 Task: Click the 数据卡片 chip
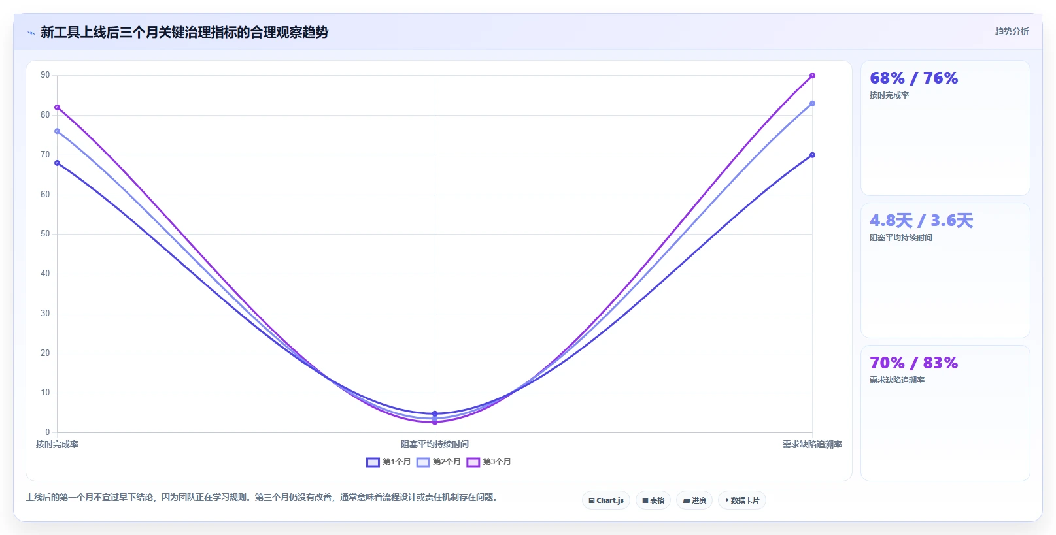point(742,500)
